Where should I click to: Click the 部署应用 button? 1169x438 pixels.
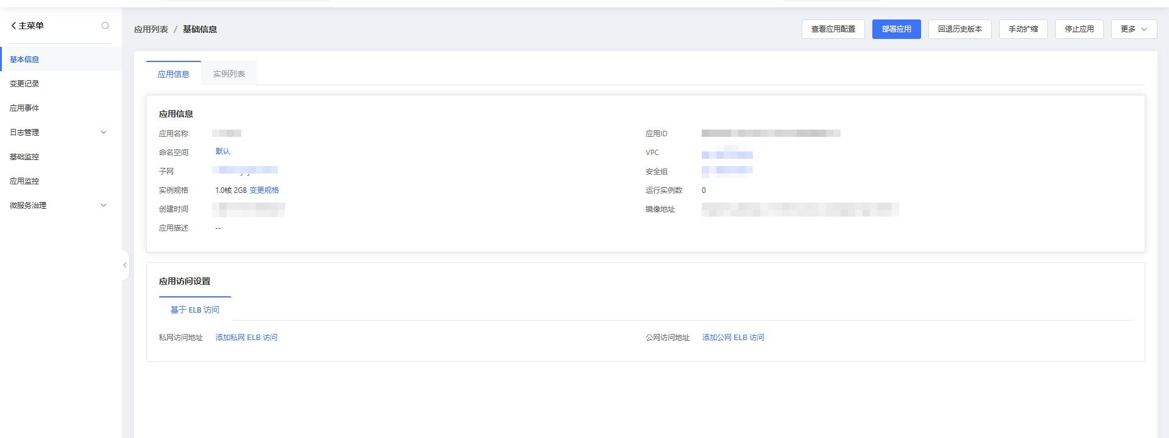coord(896,29)
